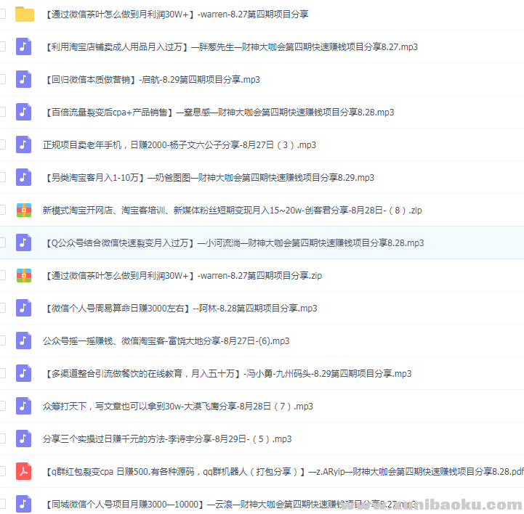Tick the checkbox for 利用淘宝店铺卖成人用品 mp3
This screenshot has width=524, height=514.
2,46
